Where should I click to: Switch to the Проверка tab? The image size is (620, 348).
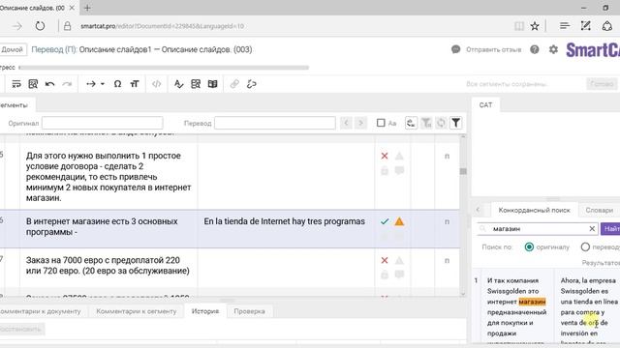coord(249,311)
